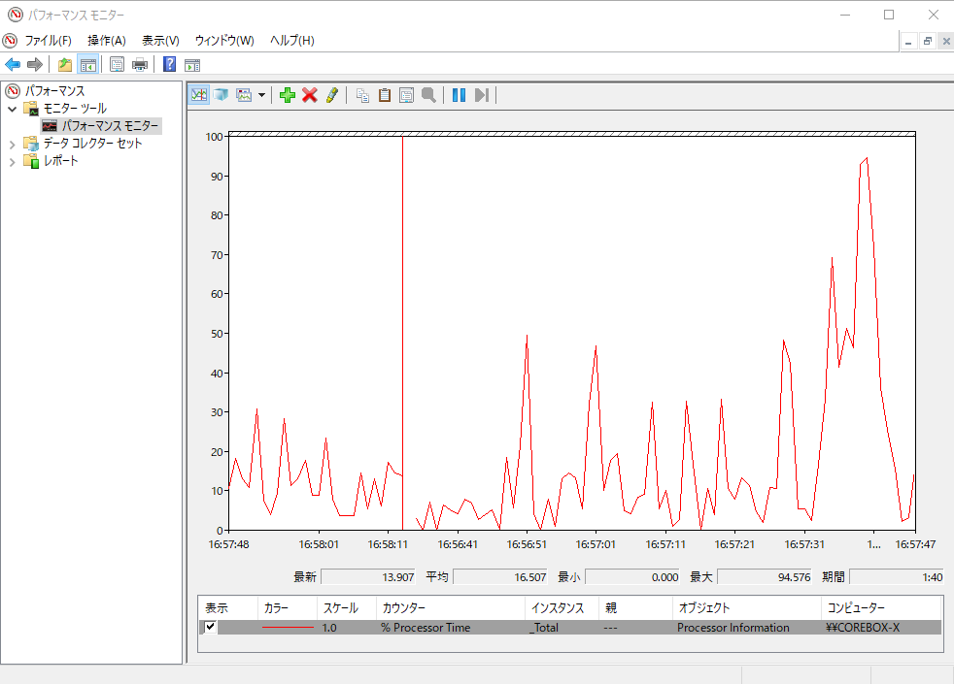Click the app icon left of ファイル menu
Image resolution: width=954 pixels, height=684 pixels.
pyautogui.click(x=10, y=40)
